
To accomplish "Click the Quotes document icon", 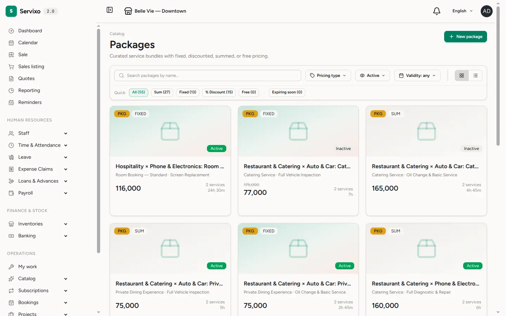I will 11,79.
